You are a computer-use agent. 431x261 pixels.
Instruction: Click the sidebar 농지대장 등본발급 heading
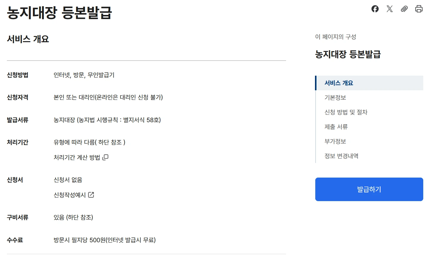pos(348,54)
